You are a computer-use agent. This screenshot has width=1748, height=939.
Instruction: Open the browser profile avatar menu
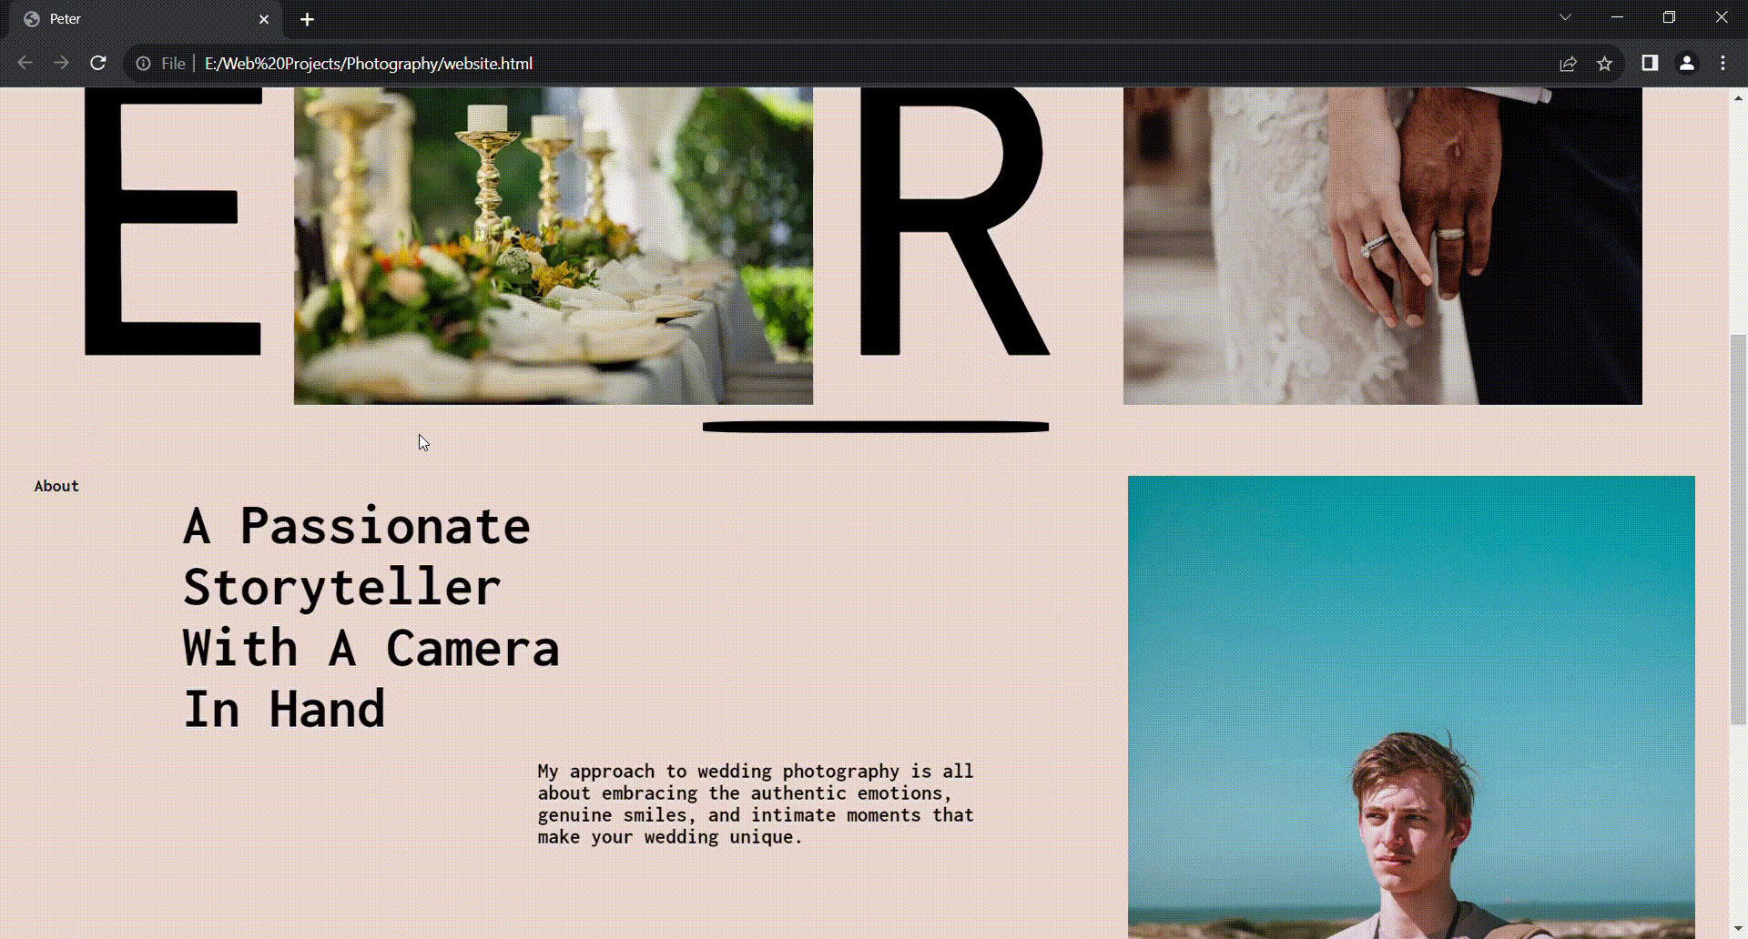[1687, 63]
